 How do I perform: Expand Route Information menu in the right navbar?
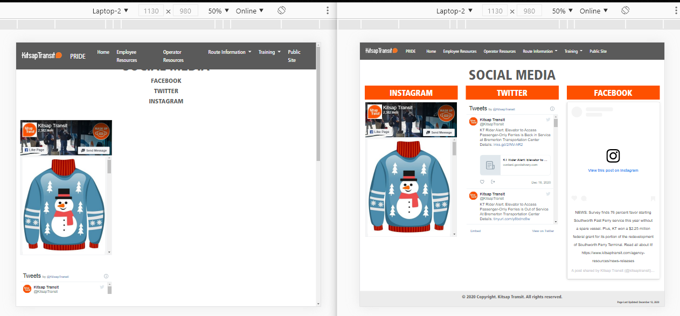(540, 52)
